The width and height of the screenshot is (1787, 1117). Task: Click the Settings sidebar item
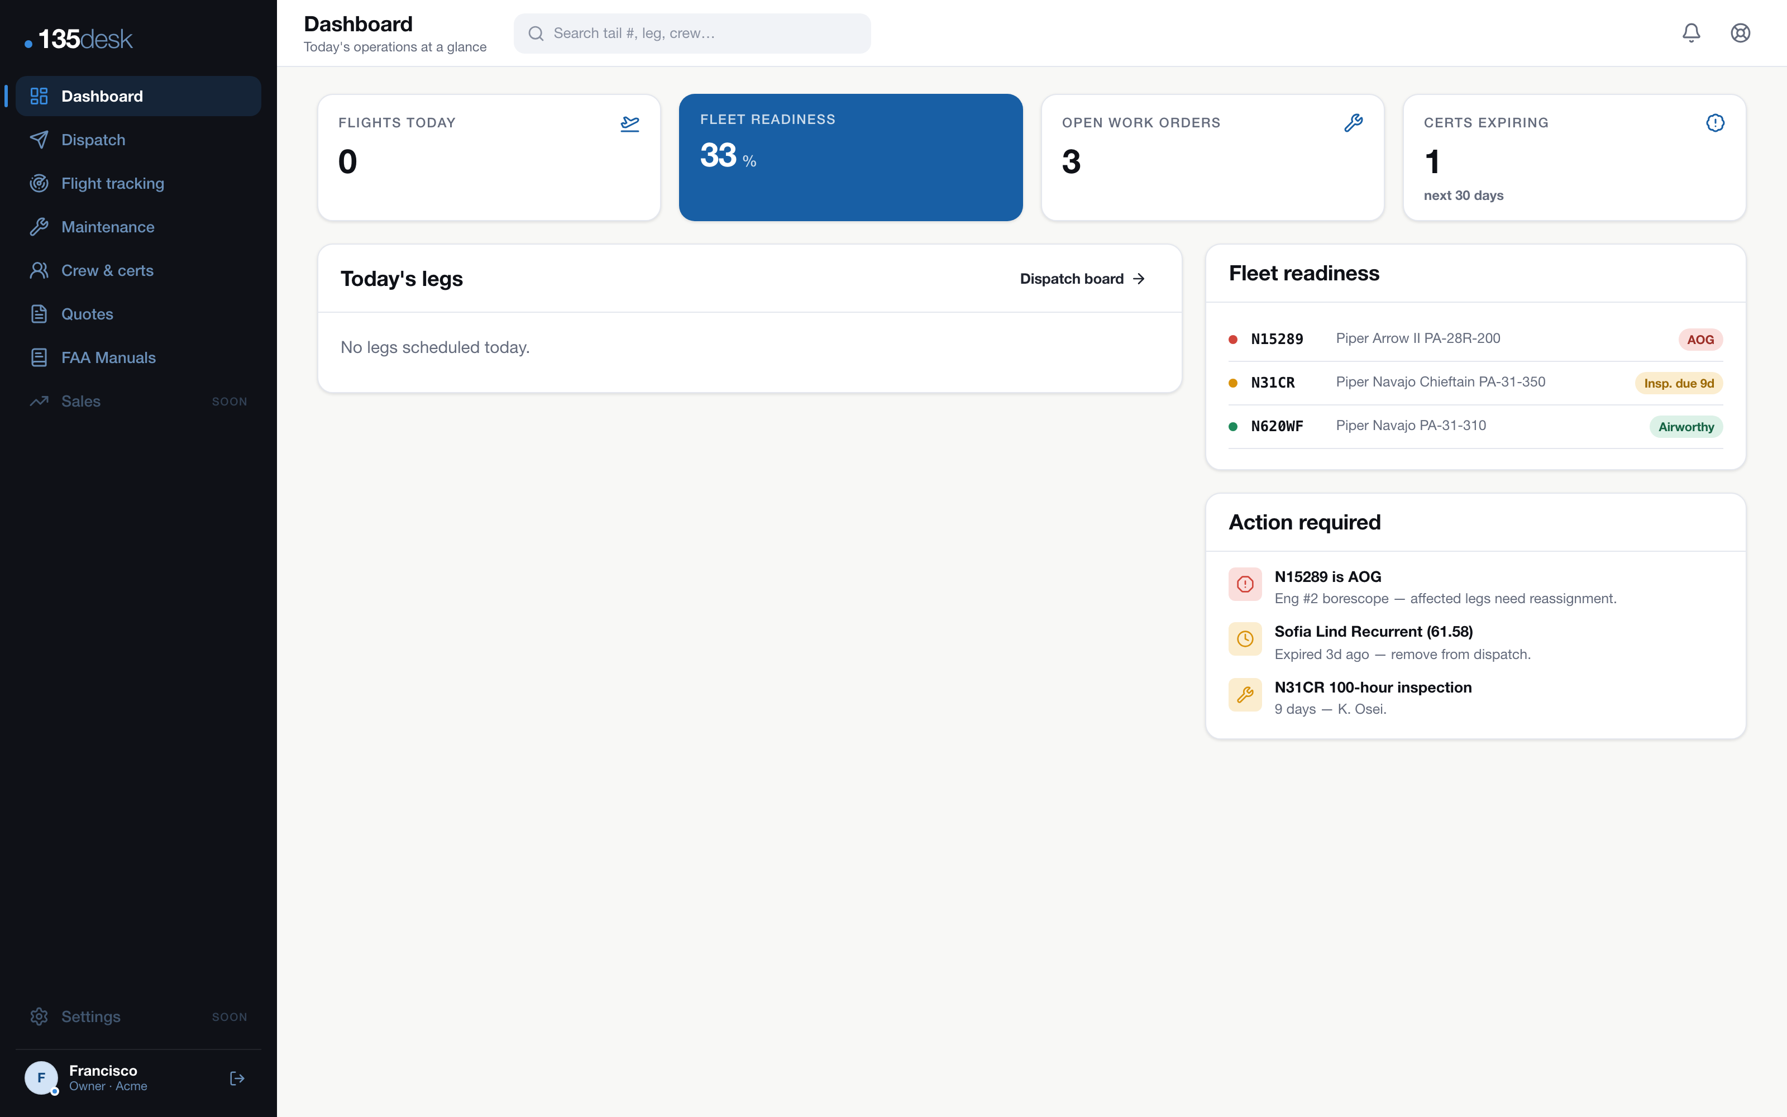pyautogui.click(x=138, y=1016)
